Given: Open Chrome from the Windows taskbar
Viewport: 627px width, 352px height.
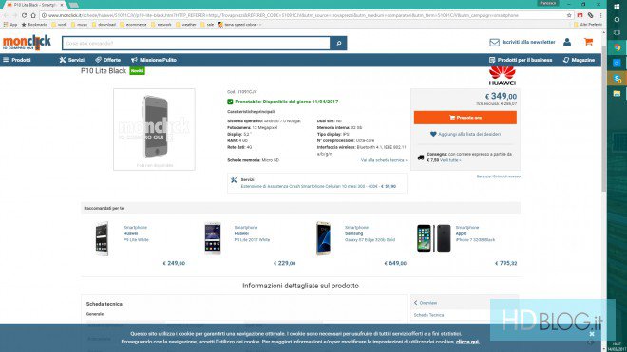Looking at the screenshot, I should (617, 47).
